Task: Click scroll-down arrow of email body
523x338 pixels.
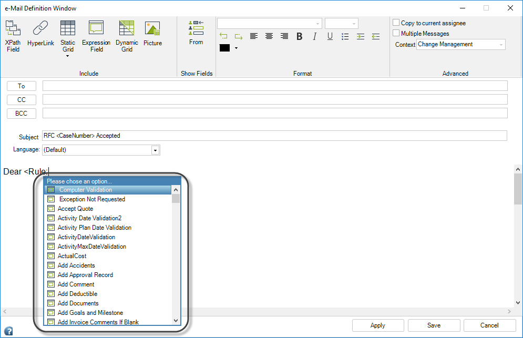Action: tap(518, 303)
